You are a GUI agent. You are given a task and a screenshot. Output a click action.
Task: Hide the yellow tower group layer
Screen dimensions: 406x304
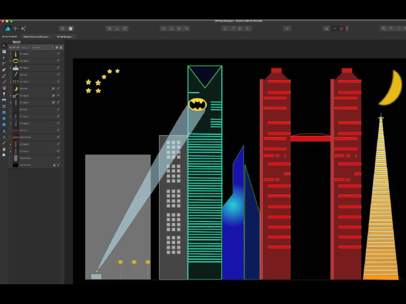[58, 53]
